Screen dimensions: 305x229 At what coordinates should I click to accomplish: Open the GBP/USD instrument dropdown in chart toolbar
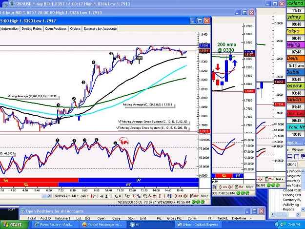pyautogui.click(x=62, y=196)
